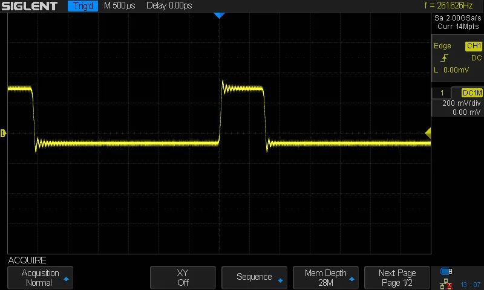Click the DC1M coupling badge
The width and height of the screenshot is (484, 290).
point(472,93)
